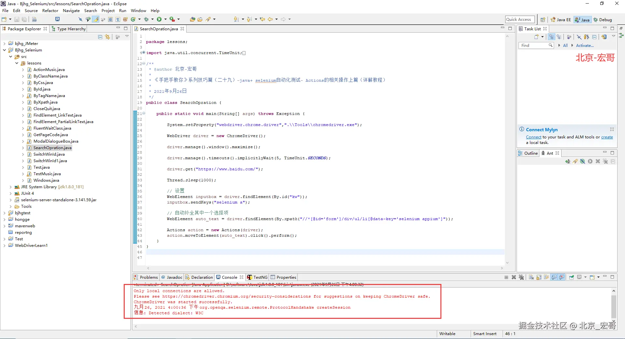Click Search for buildfiles in Ant view
The width and height of the screenshot is (625, 339).
[575, 162]
